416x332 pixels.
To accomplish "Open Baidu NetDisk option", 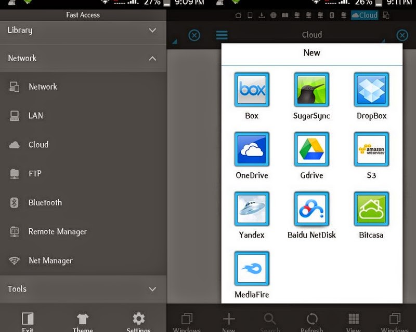I will [x=311, y=209].
